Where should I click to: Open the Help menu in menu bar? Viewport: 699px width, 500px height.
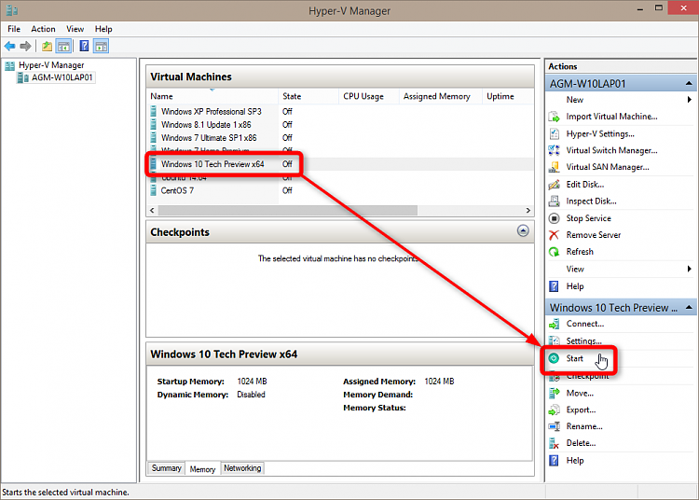(x=103, y=29)
